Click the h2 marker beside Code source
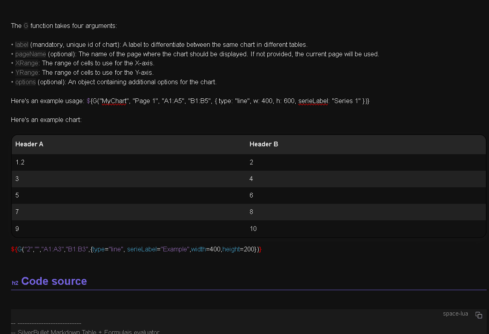 point(15,283)
